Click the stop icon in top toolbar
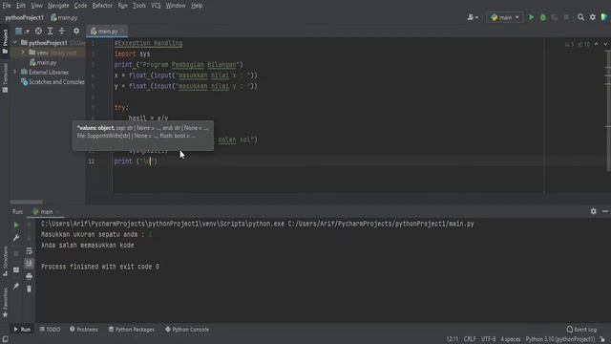Viewport: 611px width, 344px height. click(x=566, y=17)
